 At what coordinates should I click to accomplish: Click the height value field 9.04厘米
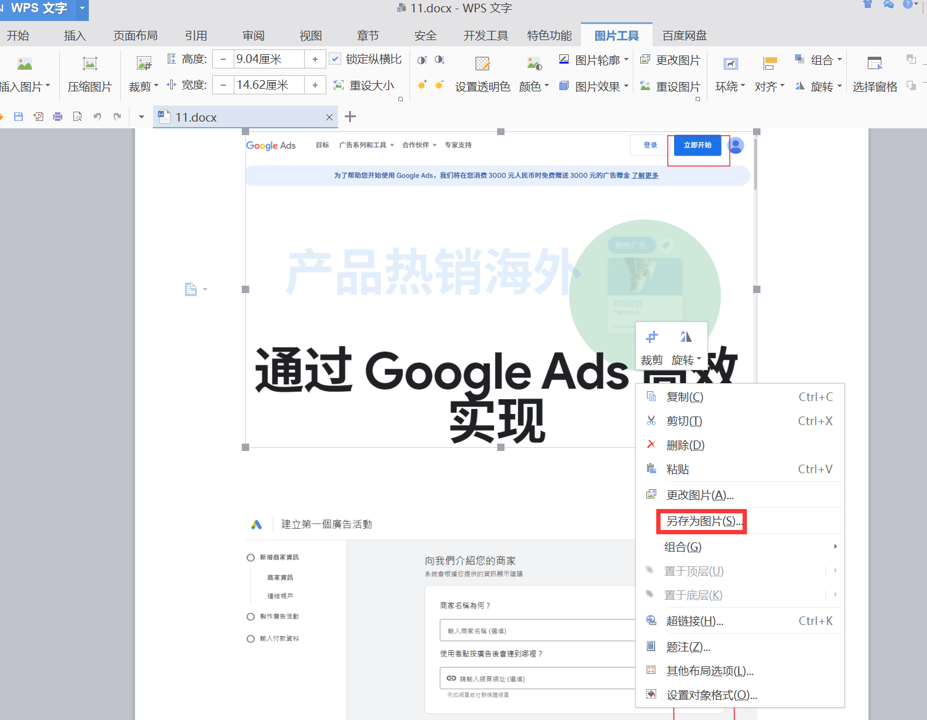pyautogui.click(x=269, y=59)
